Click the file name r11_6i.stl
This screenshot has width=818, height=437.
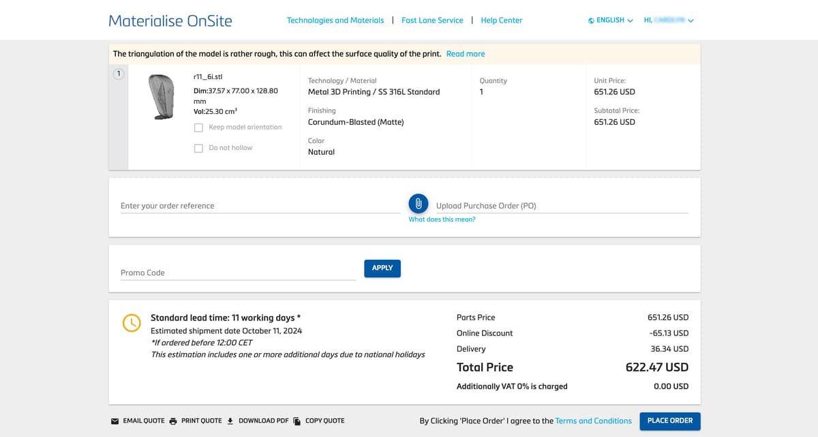208,77
